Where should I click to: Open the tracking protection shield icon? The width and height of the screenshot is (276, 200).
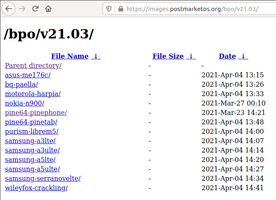coord(109,9)
